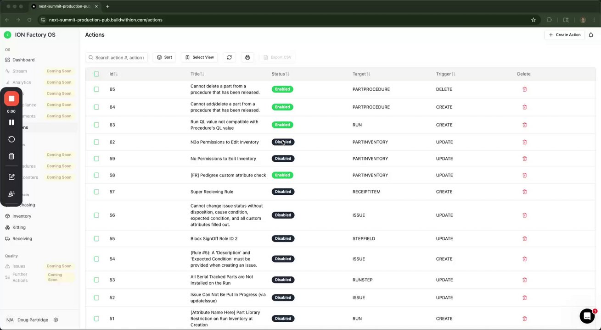Check the box for action 62

coord(96,142)
